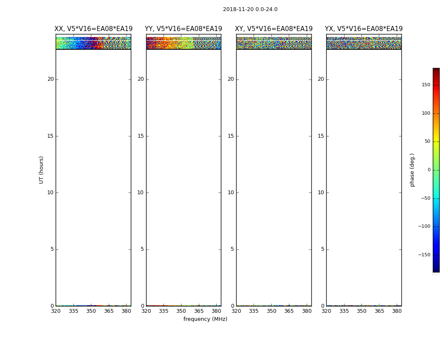The image size is (446, 340).
Task: Click the date title 2018-11-20 0.0-24.0
Action: (250, 9)
